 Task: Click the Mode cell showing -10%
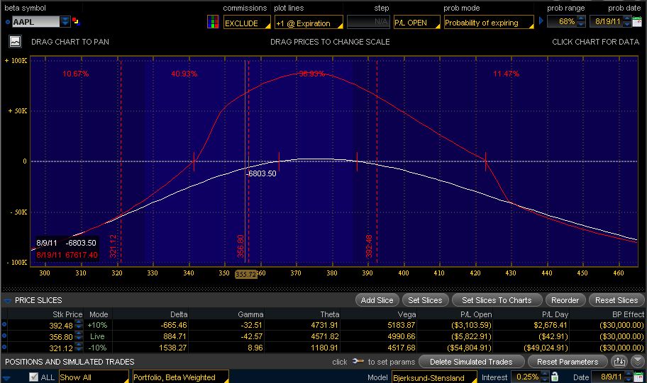pos(97,348)
